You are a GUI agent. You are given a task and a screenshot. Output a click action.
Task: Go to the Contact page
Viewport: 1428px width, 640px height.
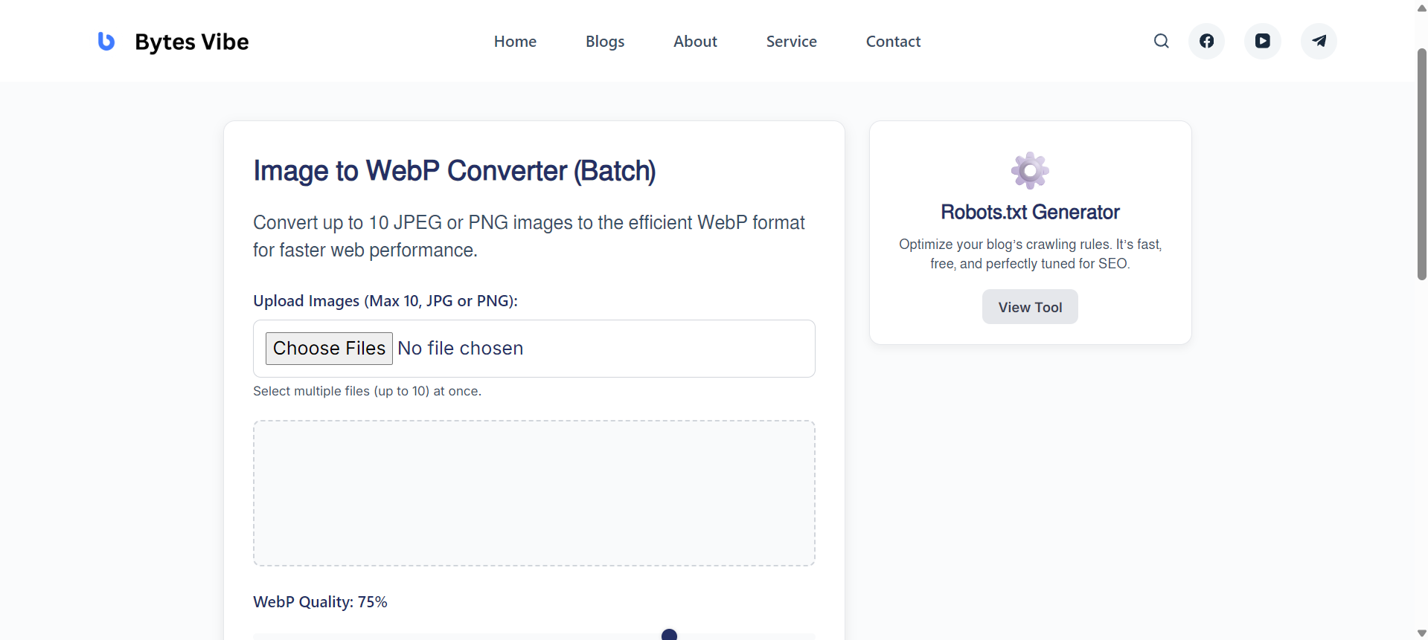point(893,42)
